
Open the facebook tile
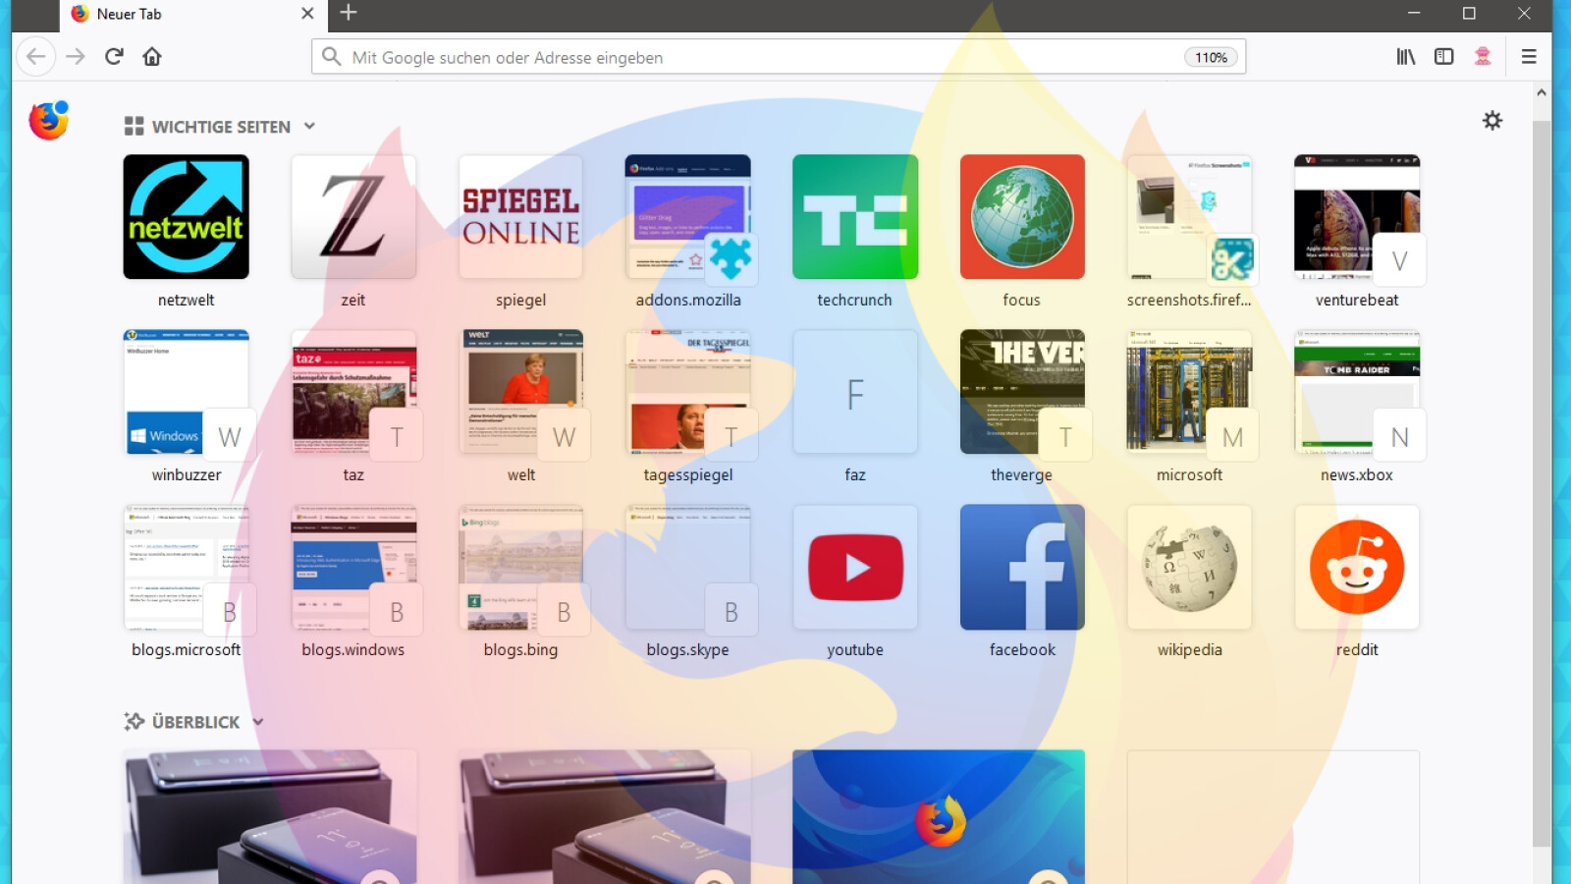(x=1022, y=567)
